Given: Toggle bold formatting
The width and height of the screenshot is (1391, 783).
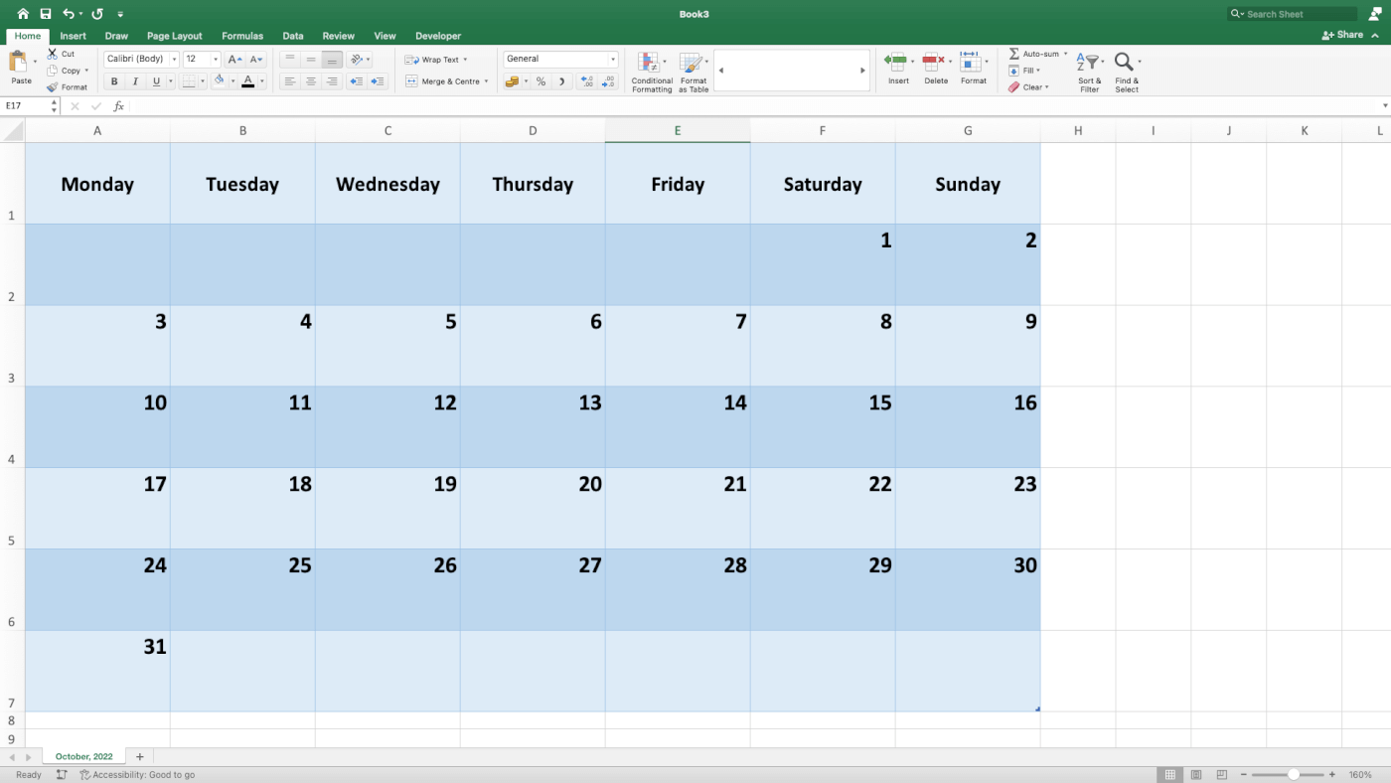Looking at the screenshot, I should 114,80.
